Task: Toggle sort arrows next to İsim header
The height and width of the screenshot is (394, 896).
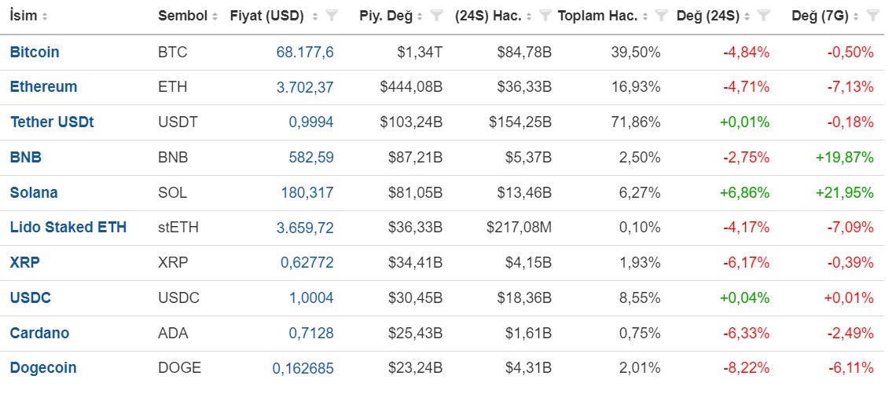Action: (x=45, y=16)
